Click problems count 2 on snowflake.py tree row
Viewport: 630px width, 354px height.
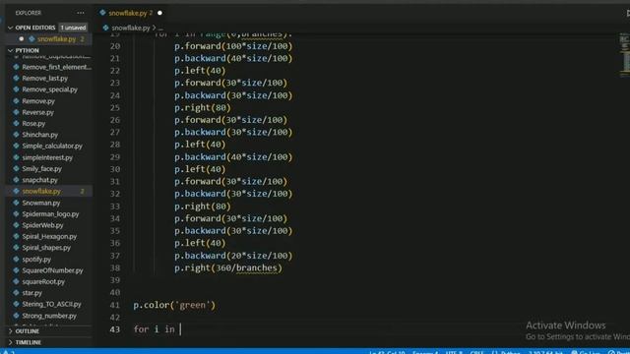[x=83, y=192]
